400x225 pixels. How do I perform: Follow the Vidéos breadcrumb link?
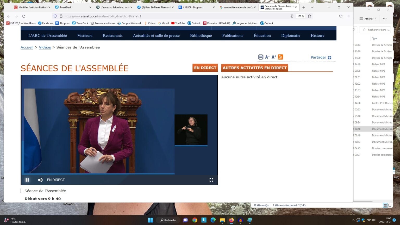[x=45, y=47]
